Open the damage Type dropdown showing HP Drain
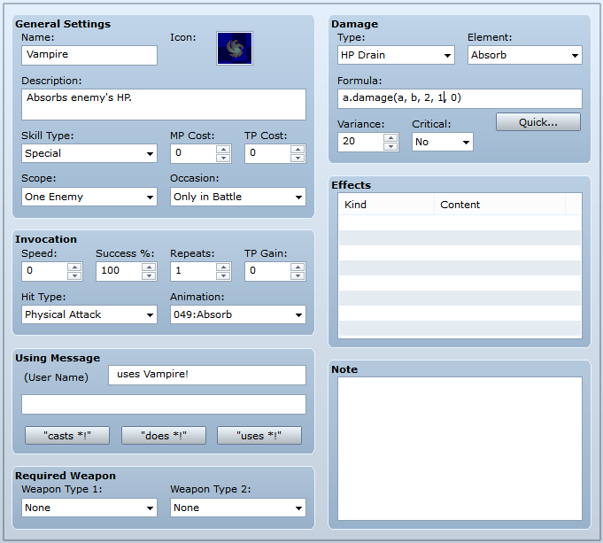The image size is (603, 543). [x=396, y=55]
